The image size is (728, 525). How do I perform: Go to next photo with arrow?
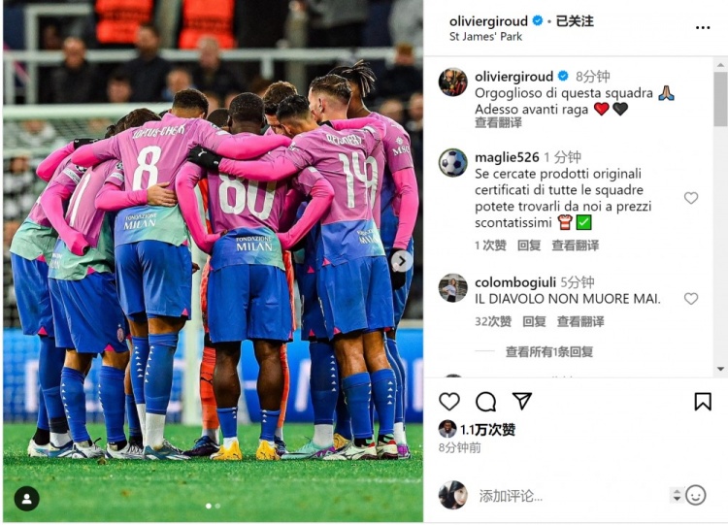pos(402,261)
